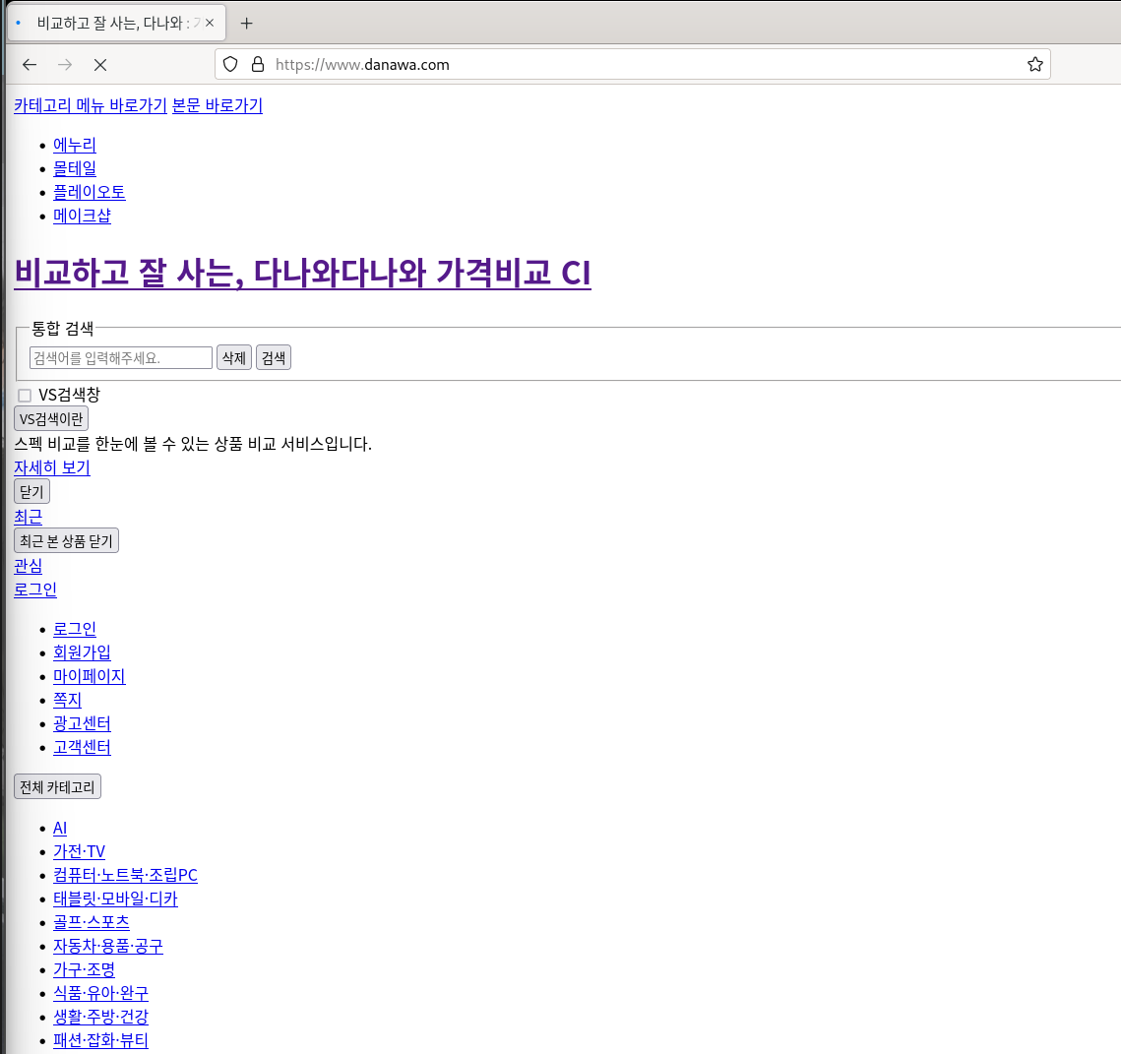Open the 회원가입 link
Viewport: 1121px width, 1054px height.
pos(83,652)
